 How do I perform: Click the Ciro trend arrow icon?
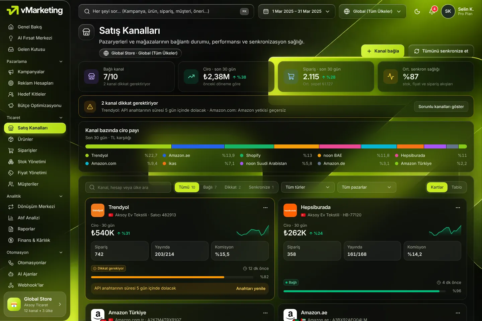coord(191,77)
